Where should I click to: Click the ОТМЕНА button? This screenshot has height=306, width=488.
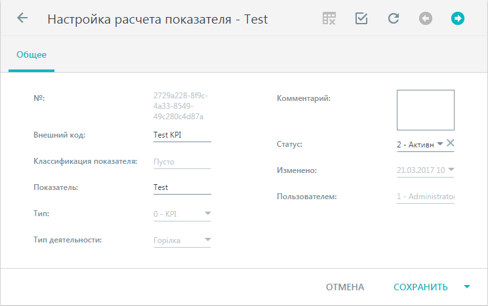click(345, 287)
